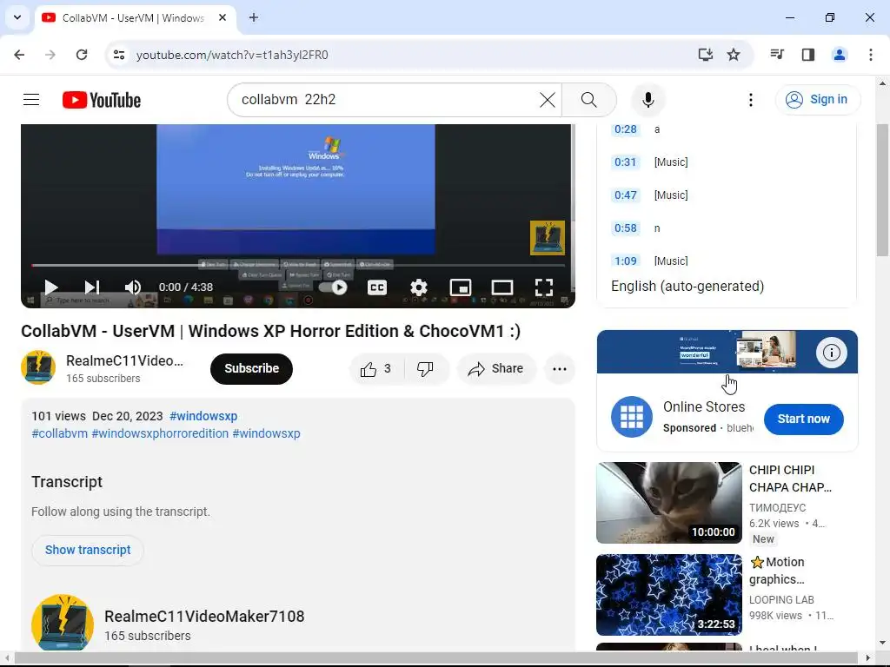890x667 pixels.
Task: Click the browser address bar URL
Action: [x=232, y=55]
